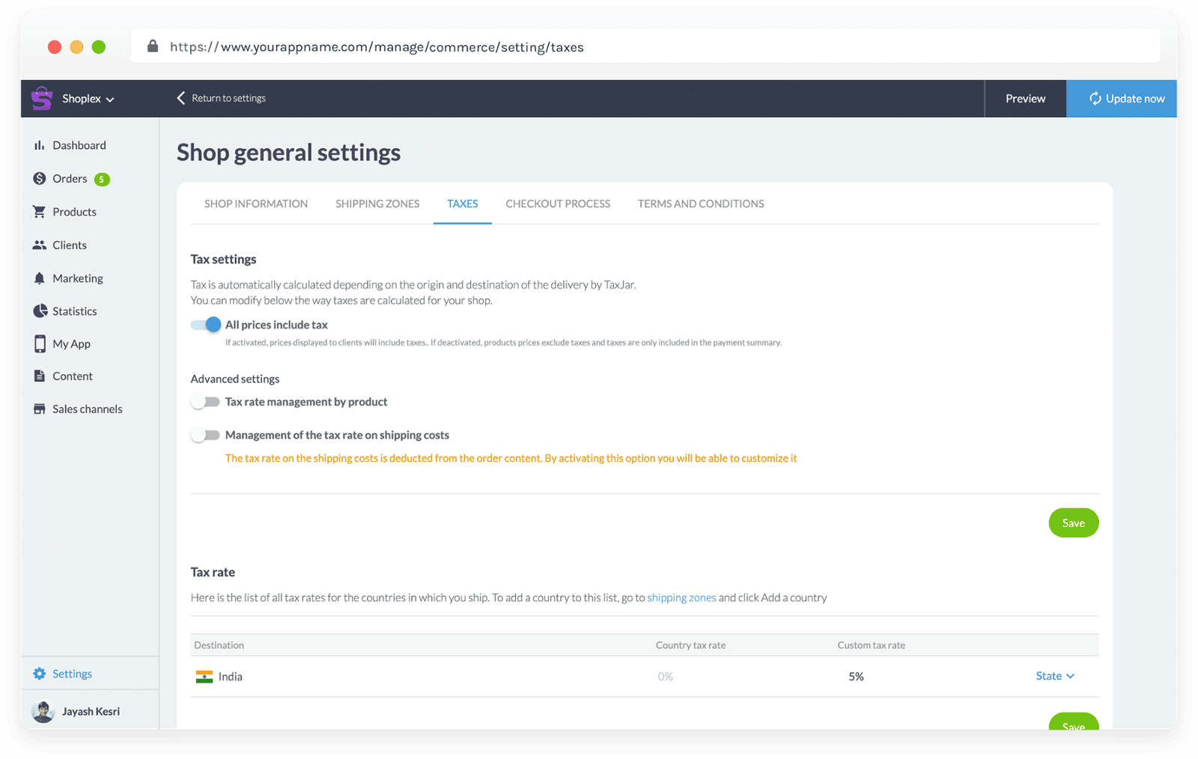Open Settings gear icon in sidebar
This screenshot has width=1198, height=759.
point(40,674)
